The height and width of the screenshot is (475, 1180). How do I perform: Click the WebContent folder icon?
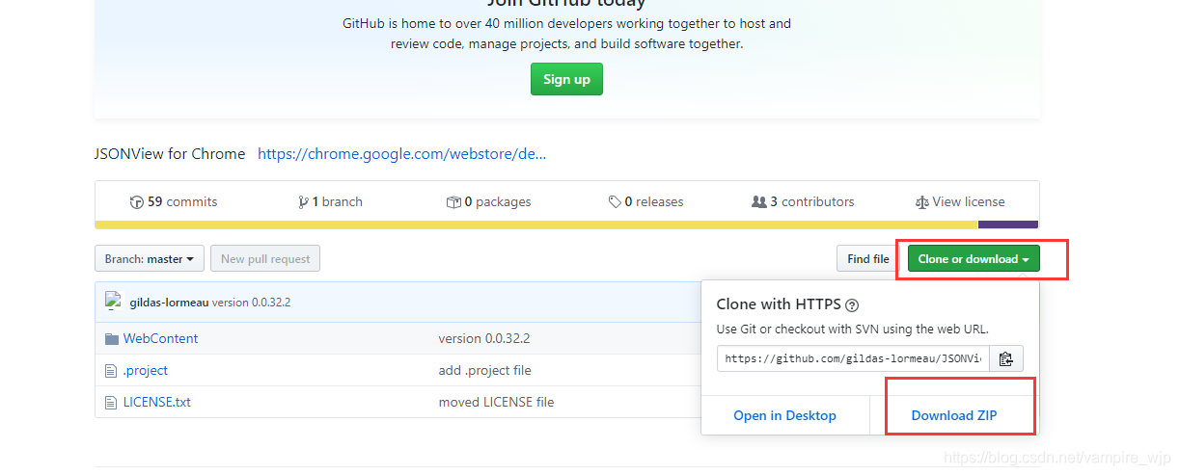click(111, 338)
